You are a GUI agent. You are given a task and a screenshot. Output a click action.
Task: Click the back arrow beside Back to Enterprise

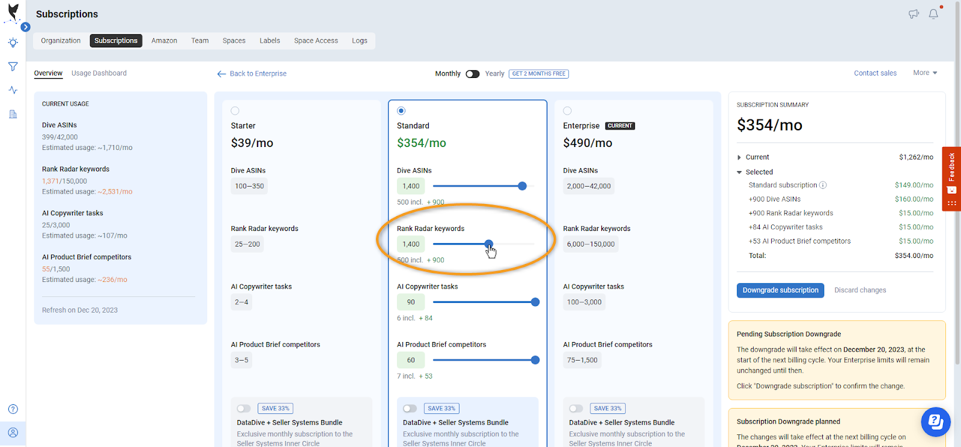[222, 74]
